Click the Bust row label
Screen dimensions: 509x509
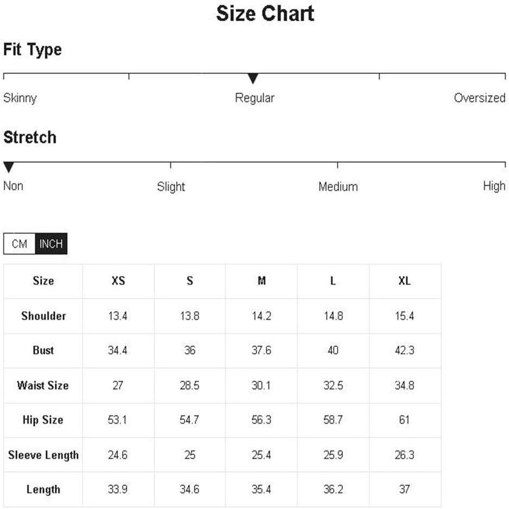43,351
